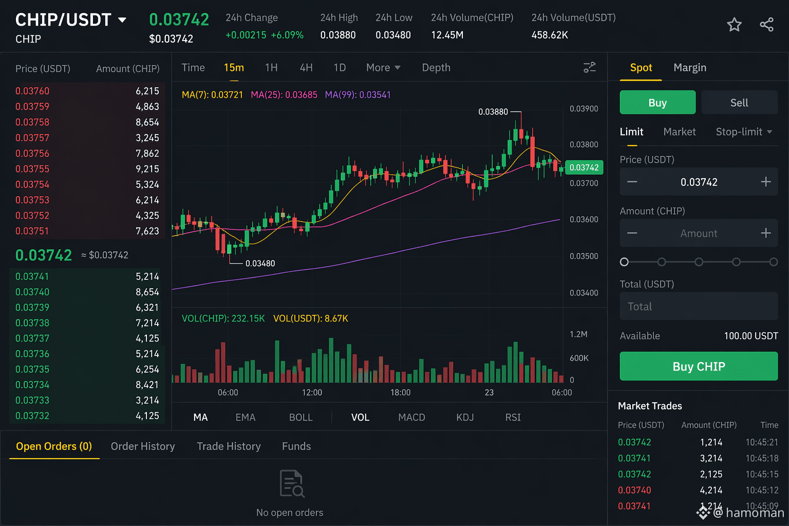Click the Amount (CHIP) input field
Screen dimensions: 789x526
click(699, 233)
